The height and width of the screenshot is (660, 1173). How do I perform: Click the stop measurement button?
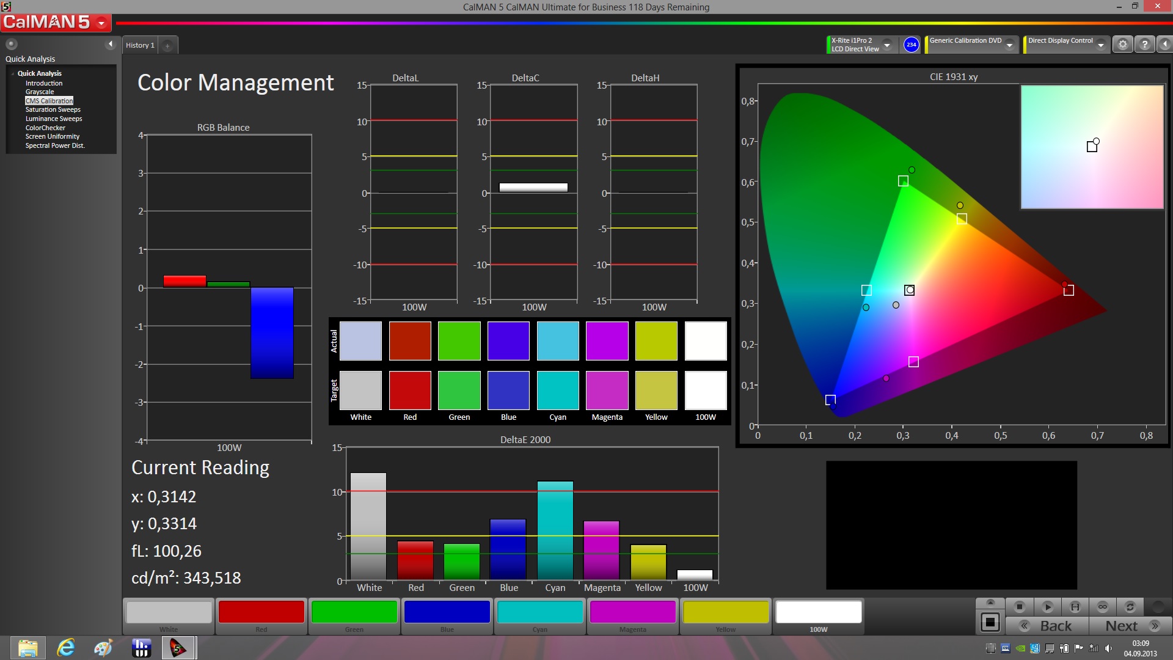pos(1019,607)
